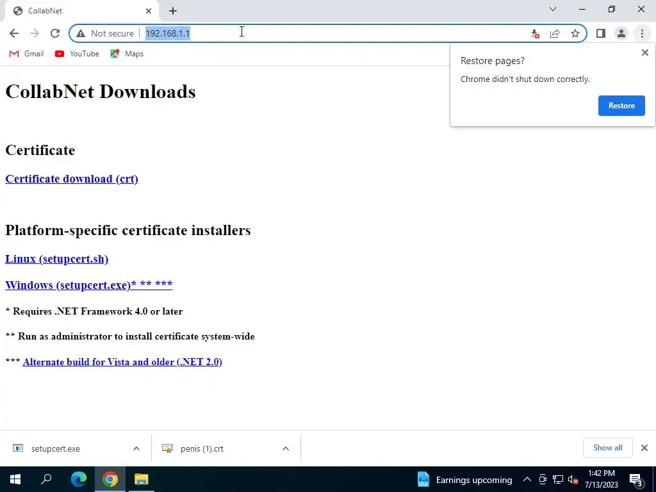Click the Requires .NET Framework 4.0 note
The image size is (656, 492).
94,311
